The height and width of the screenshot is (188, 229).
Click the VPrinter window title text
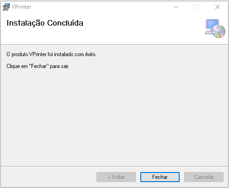pyautogui.click(x=21, y=7)
